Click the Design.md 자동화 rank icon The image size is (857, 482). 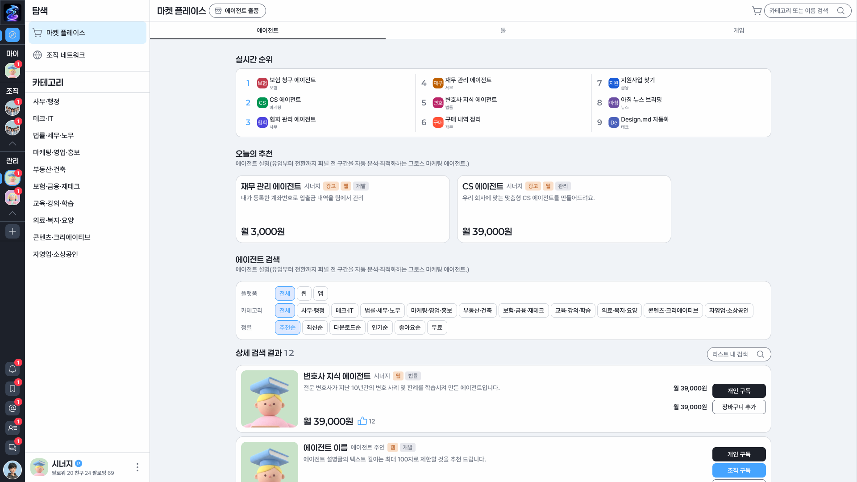point(614,122)
